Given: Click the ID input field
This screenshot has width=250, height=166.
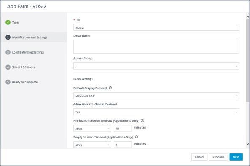Looking at the screenshot, I should [156, 27].
